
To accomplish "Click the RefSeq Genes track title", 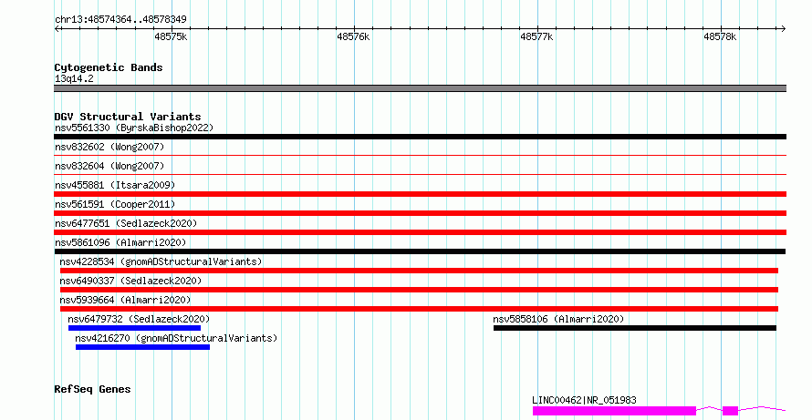I will coord(92,389).
